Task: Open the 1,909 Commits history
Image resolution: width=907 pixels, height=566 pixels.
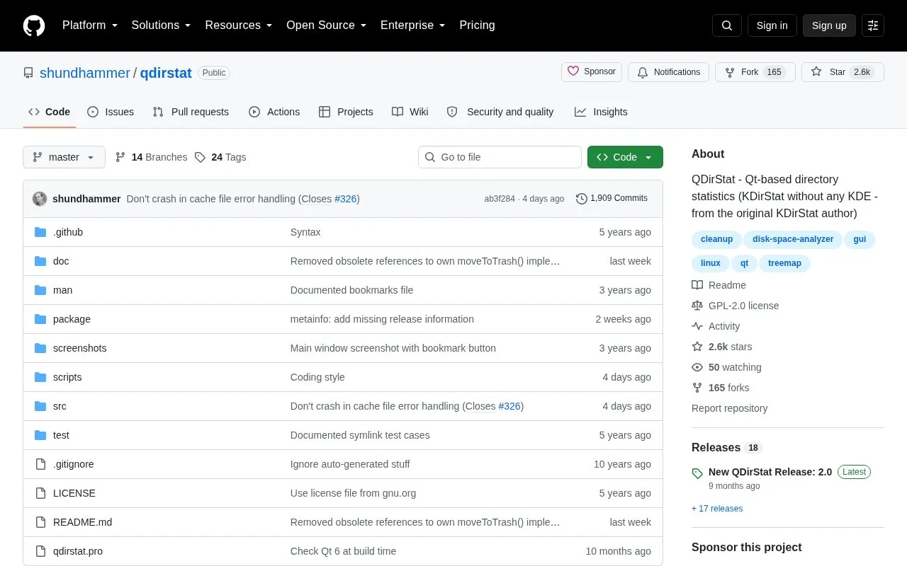Action: click(612, 198)
